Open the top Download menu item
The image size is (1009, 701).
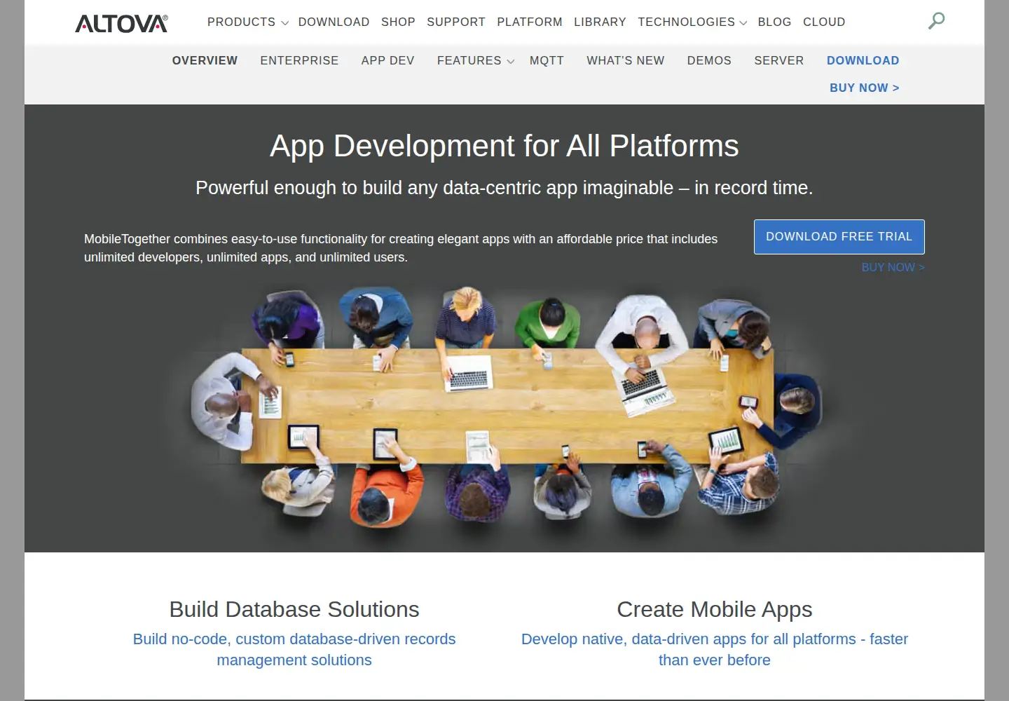334,22
